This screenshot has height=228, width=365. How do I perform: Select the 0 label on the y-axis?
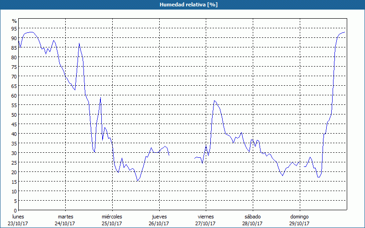[x=15, y=210]
